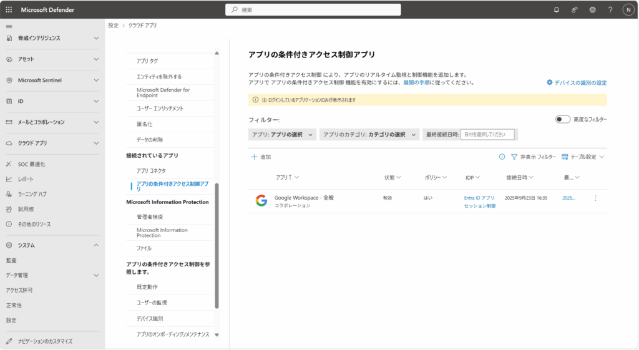Image resolution: width=639 pixels, height=350 pixels.
Task: Click the help question mark icon
Action: click(x=610, y=10)
